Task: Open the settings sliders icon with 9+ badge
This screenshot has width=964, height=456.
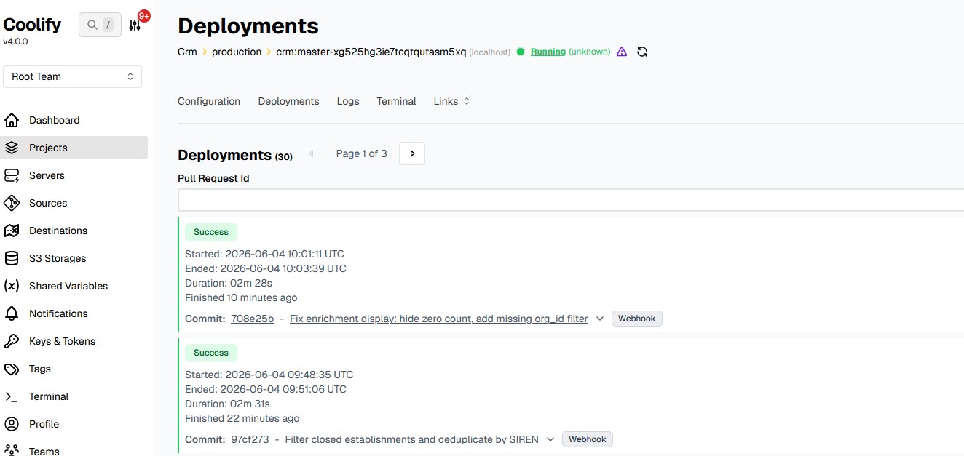Action: pyautogui.click(x=135, y=25)
